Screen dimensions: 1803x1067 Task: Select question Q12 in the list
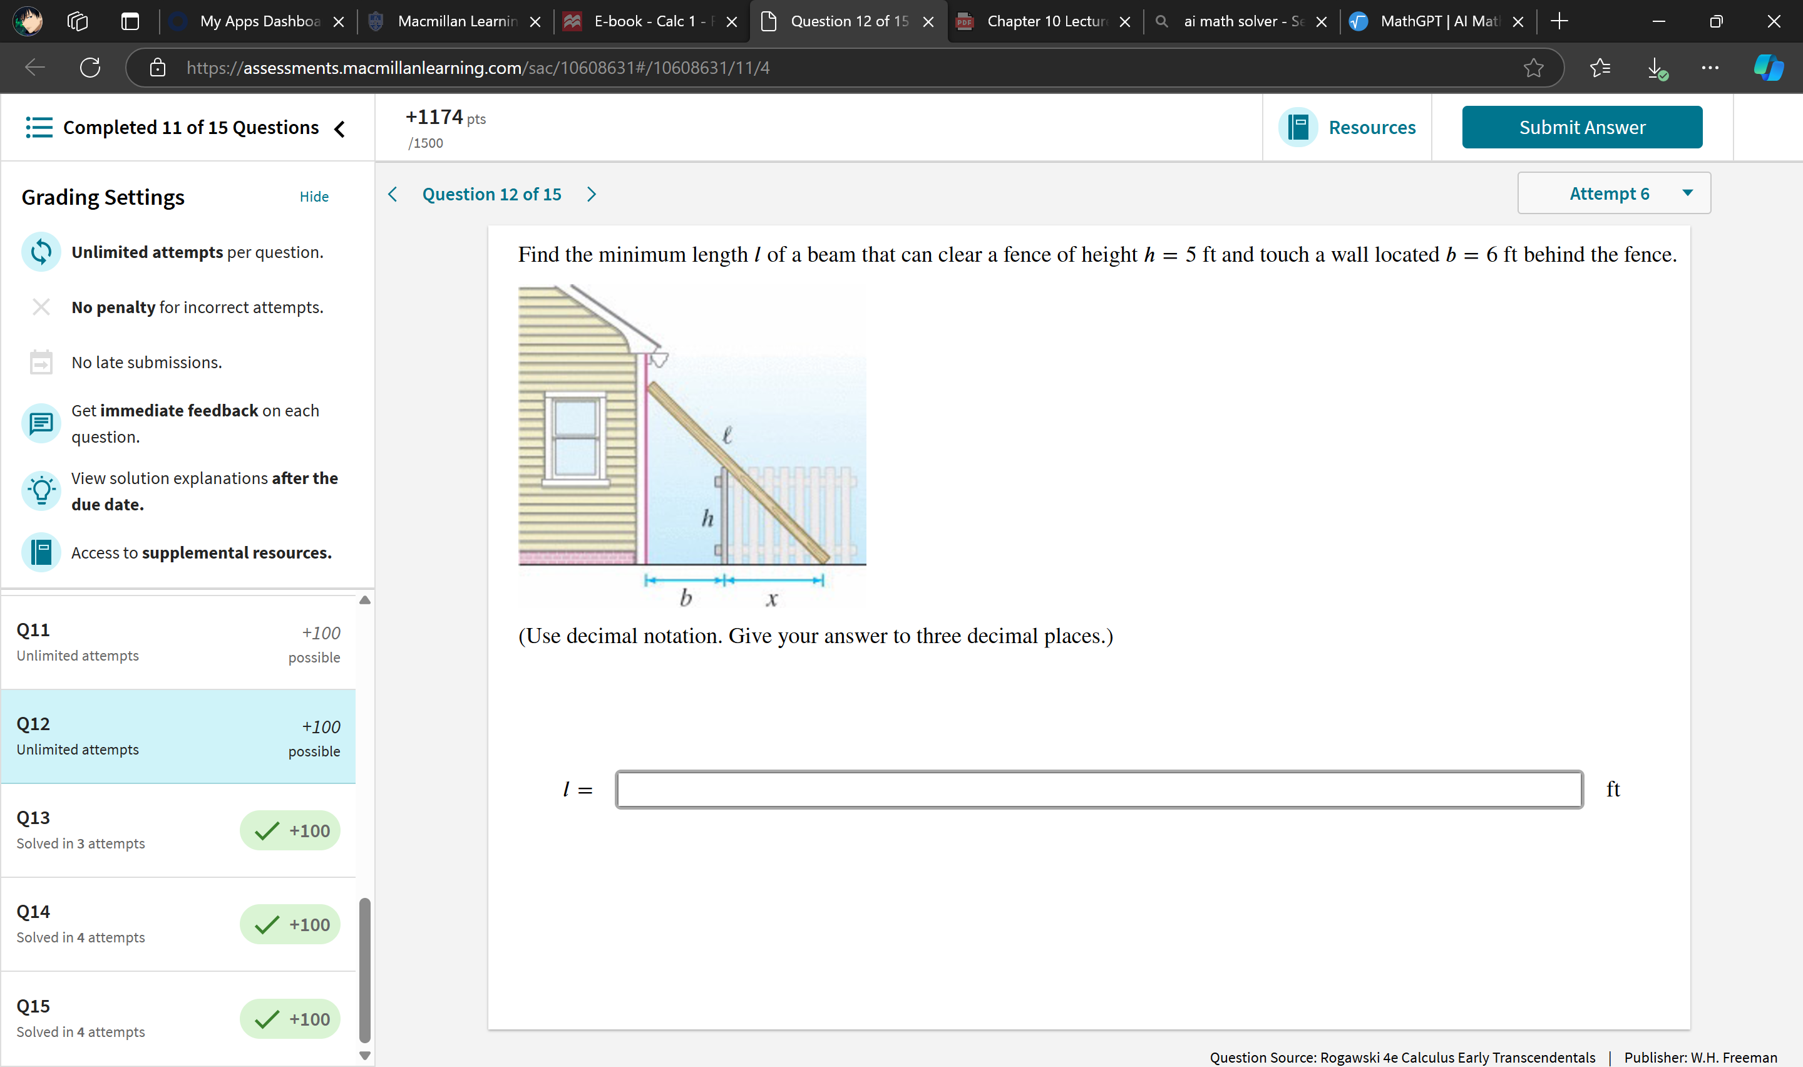click(178, 736)
